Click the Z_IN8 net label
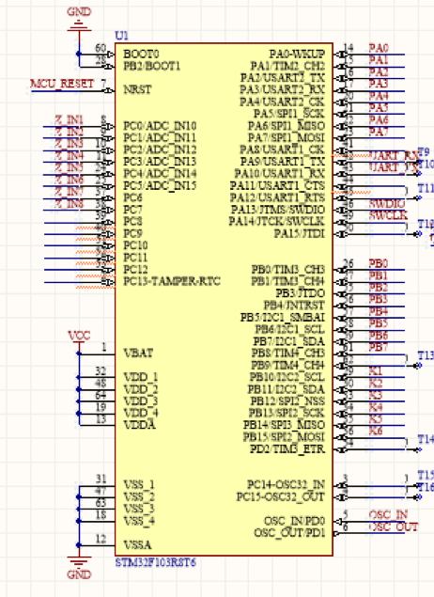434x597 pixels. 69,204
